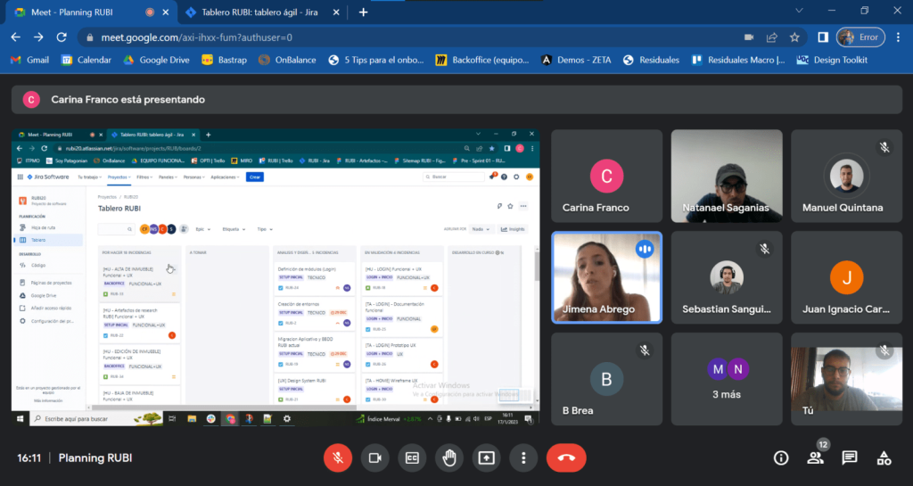Unmute the microphone in Meet controls
The image size is (913, 486).
point(338,458)
